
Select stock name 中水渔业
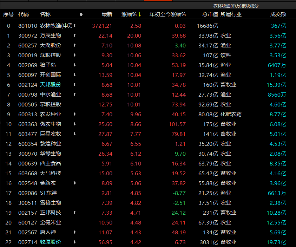click(51, 95)
